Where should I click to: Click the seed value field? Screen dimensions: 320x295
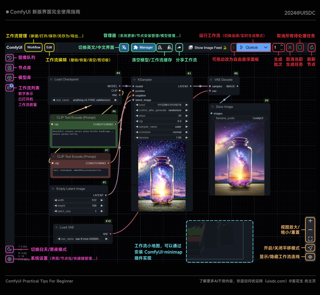coord(162,105)
